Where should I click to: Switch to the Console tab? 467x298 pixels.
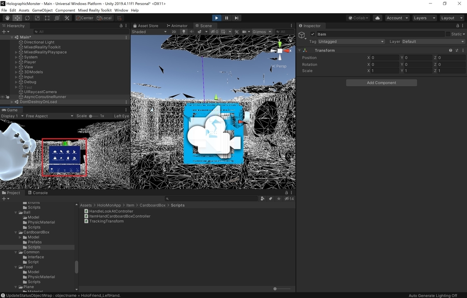[x=38, y=193]
